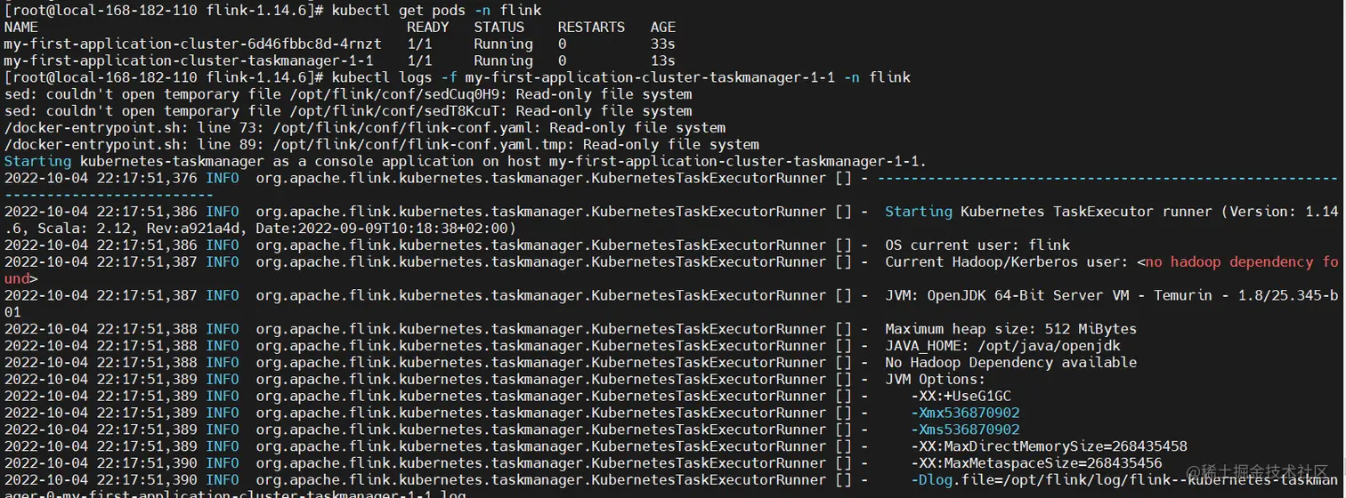Click the sedCuq0H9 read-only error line

(348, 94)
